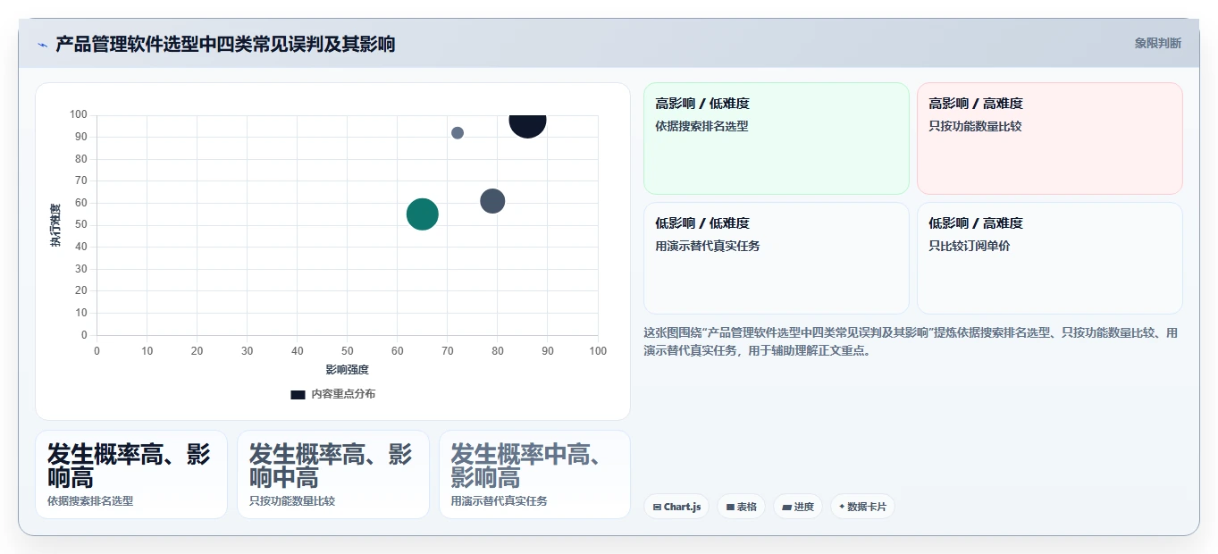Viewport: 1218px width, 554px height.
Task: Click 只按功能数量比较 text in pink card
Action: (x=975, y=126)
